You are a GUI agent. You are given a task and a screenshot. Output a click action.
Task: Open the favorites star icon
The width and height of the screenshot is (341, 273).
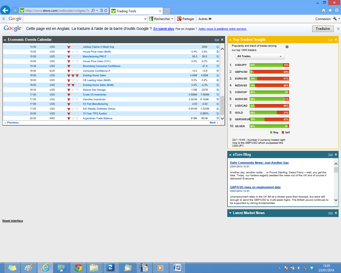click(330, 10)
